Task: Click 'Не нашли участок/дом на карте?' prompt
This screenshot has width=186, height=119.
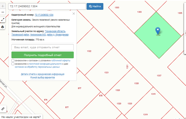Action: (x=21, y=117)
